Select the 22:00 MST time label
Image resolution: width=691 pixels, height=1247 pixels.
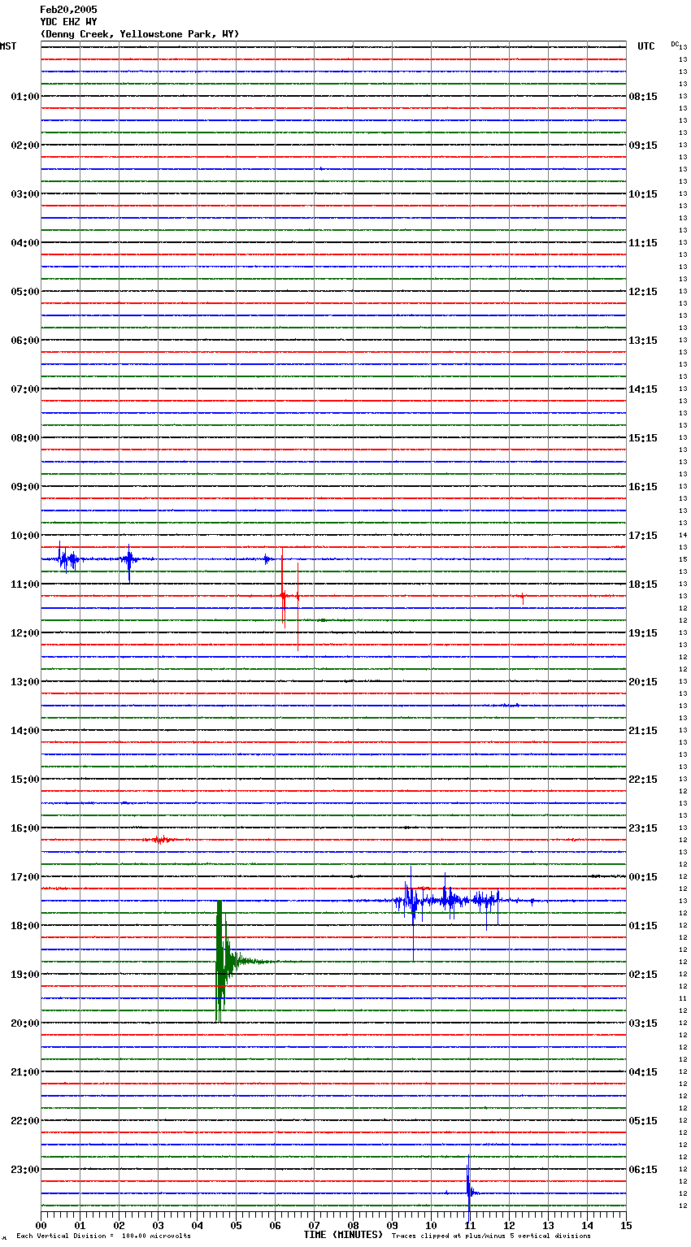(25, 1121)
